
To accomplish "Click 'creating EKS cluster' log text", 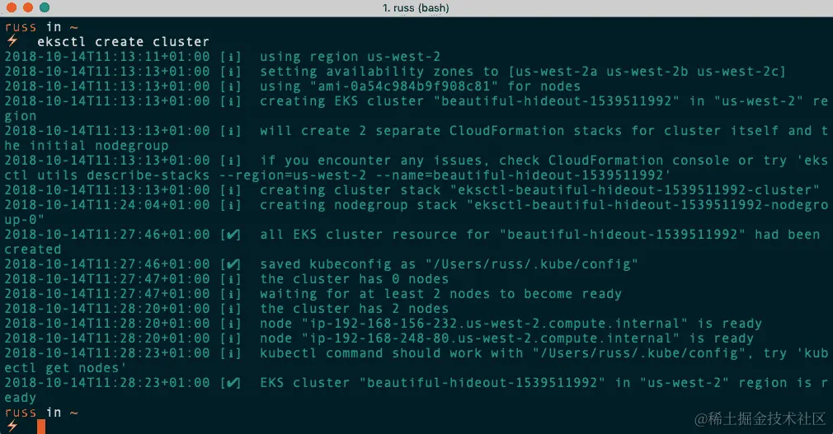I will 342,100.
